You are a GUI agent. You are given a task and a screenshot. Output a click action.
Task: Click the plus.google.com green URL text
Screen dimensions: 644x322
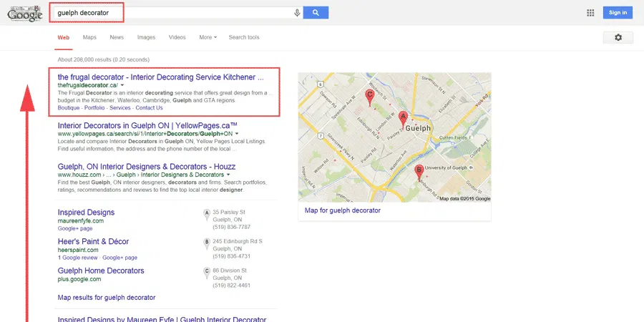click(x=79, y=279)
